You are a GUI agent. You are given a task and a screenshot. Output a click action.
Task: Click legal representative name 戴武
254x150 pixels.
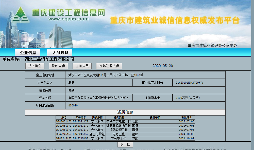coord(72,83)
